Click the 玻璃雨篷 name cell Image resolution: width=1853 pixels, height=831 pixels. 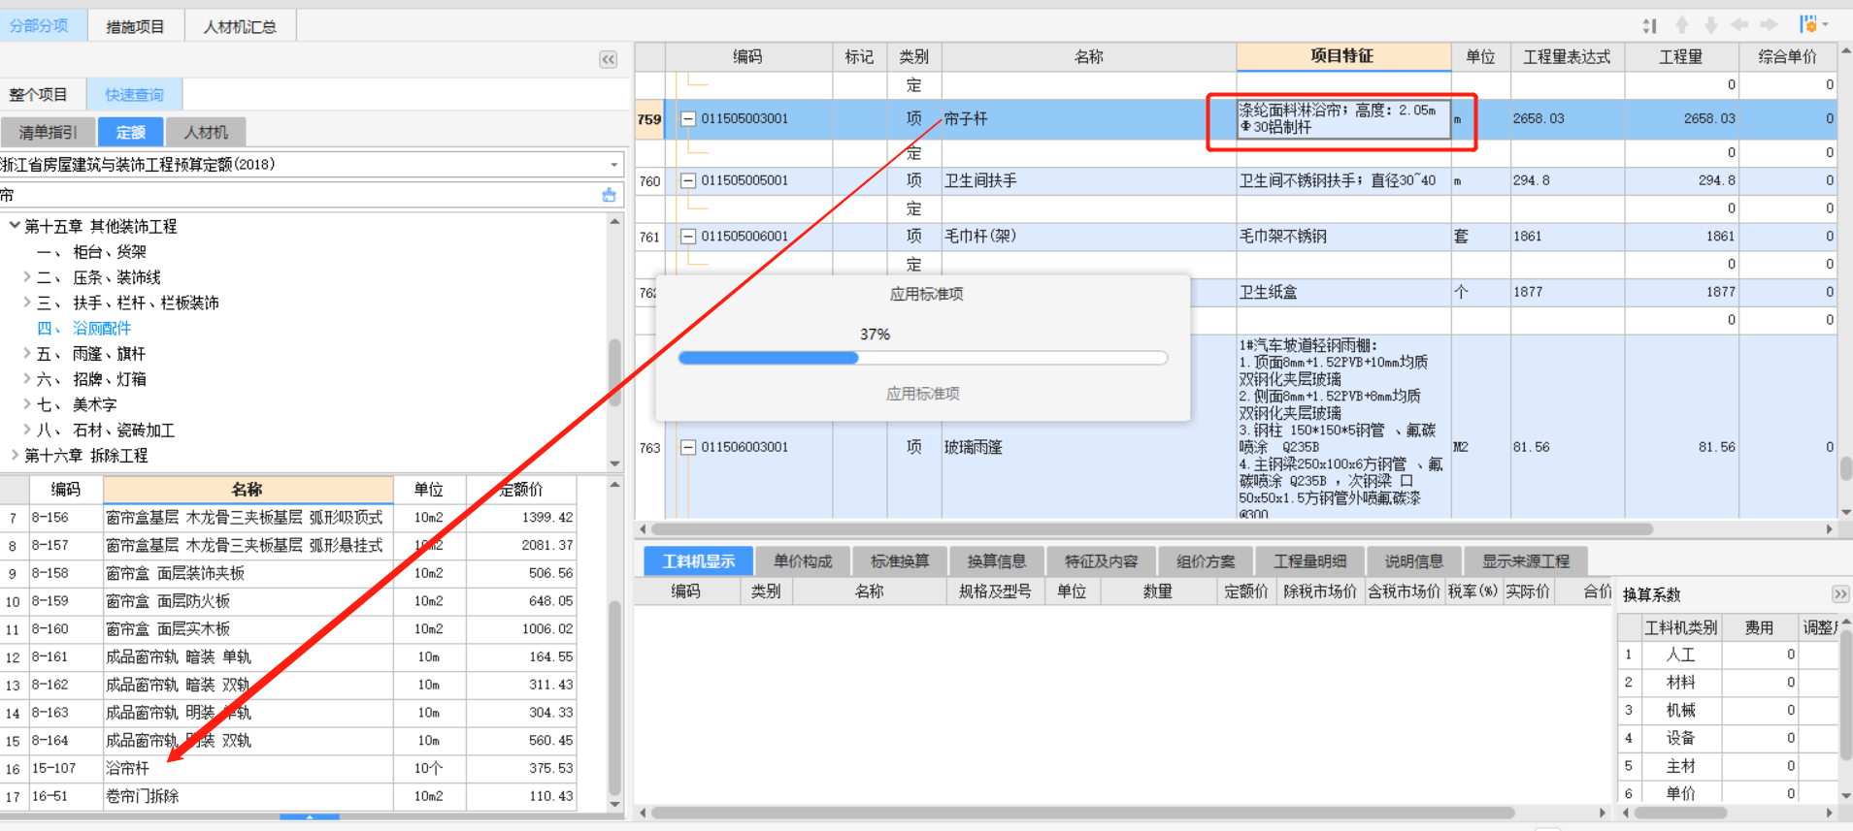tap(1088, 447)
